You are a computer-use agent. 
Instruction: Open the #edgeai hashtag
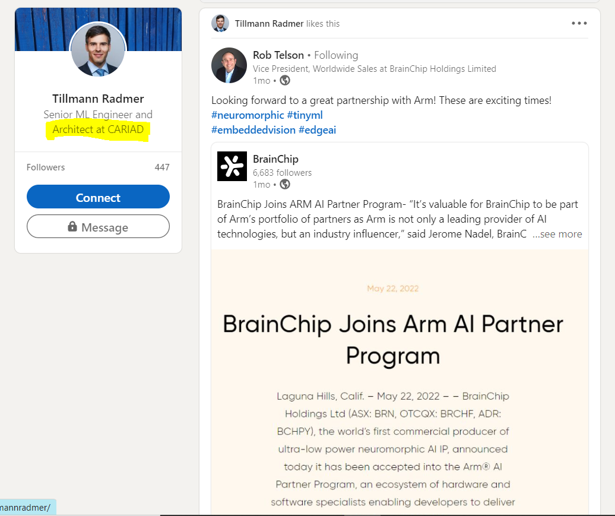tap(317, 129)
